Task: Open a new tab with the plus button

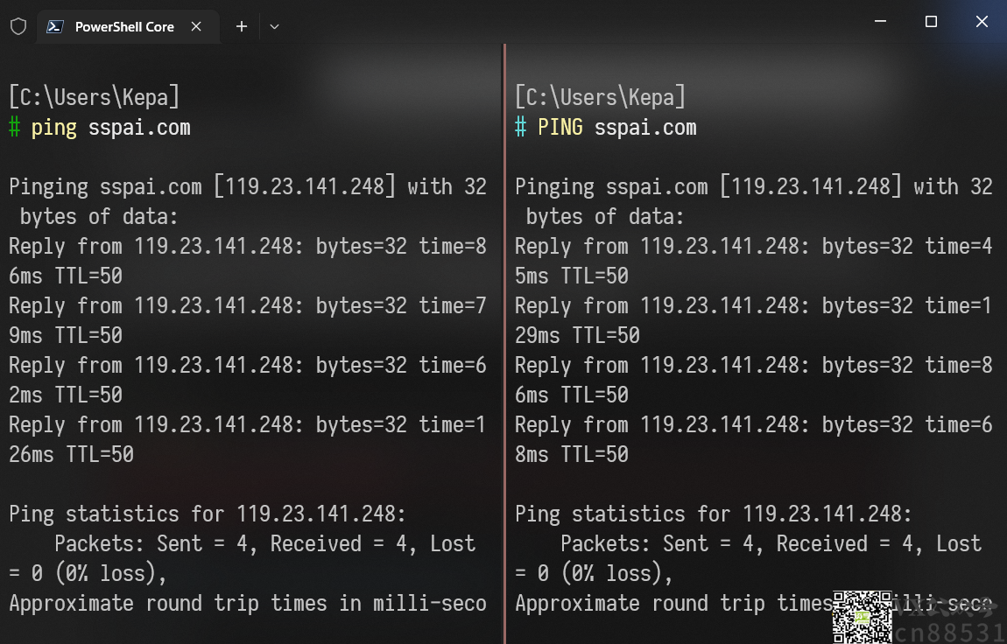Action: click(x=242, y=26)
